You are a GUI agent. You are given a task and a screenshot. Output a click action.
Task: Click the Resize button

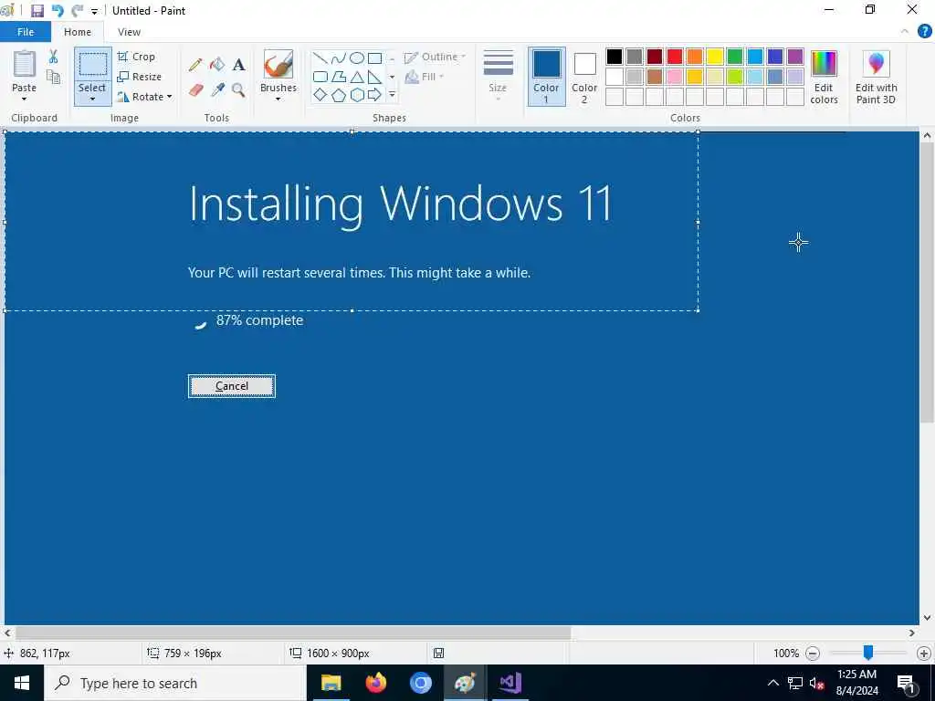point(140,77)
